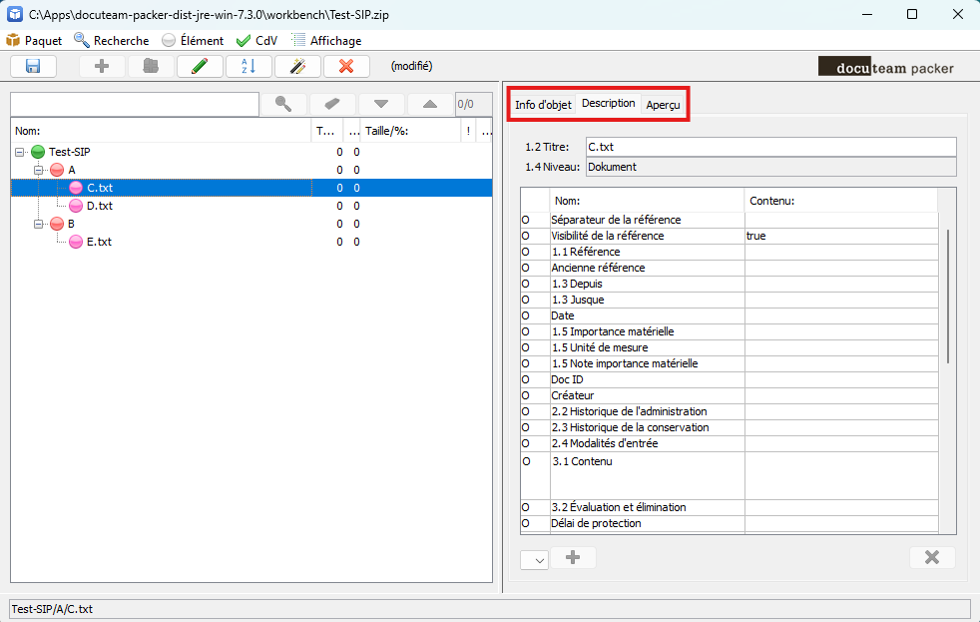980x622 pixels.
Task: Delete using the red X toolbar icon
Action: (346, 65)
